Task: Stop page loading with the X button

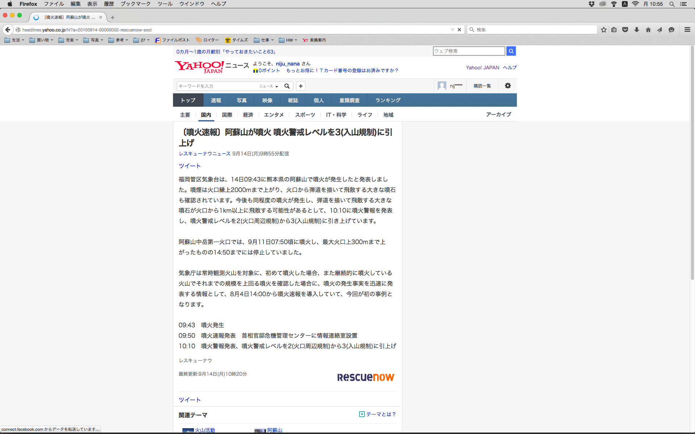Action: coord(459,30)
